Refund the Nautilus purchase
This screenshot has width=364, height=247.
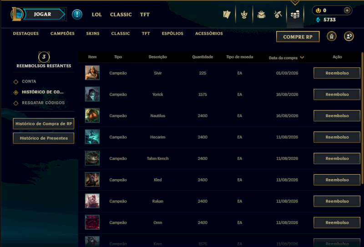coord(337,116)
